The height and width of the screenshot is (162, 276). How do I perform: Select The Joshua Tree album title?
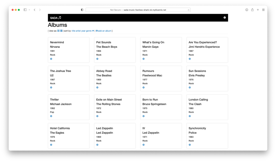click(x=60, y=71)
